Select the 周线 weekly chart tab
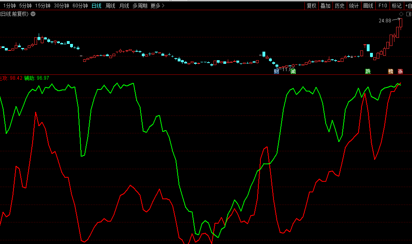 [110, 6]
